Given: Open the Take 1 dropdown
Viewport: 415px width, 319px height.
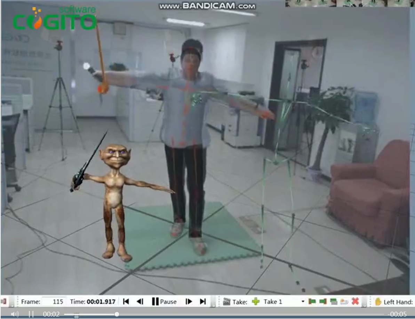Looking at the screenshot, I should pos(303,302).
